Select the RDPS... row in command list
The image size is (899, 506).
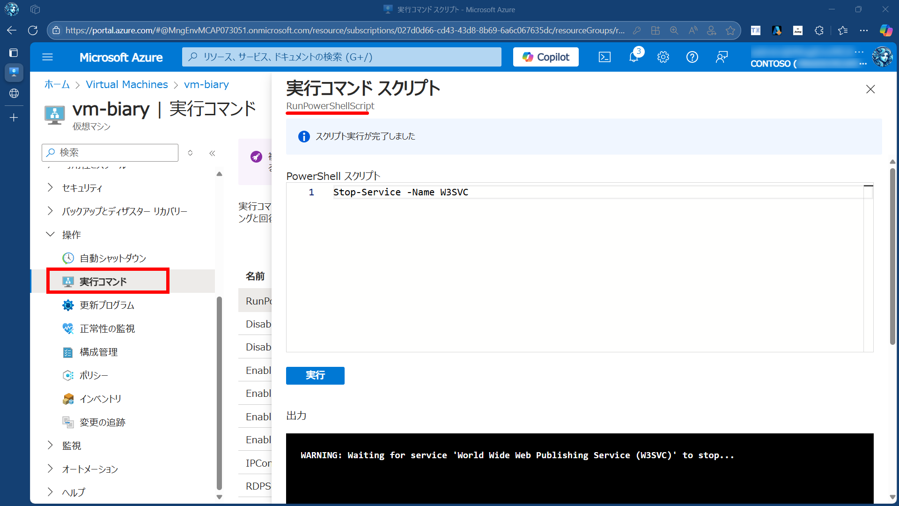coord(255,486)
